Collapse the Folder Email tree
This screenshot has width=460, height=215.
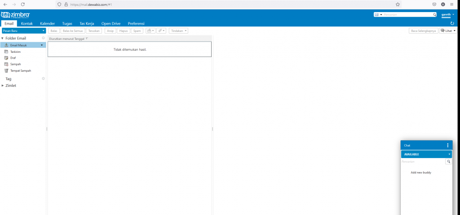3,39
